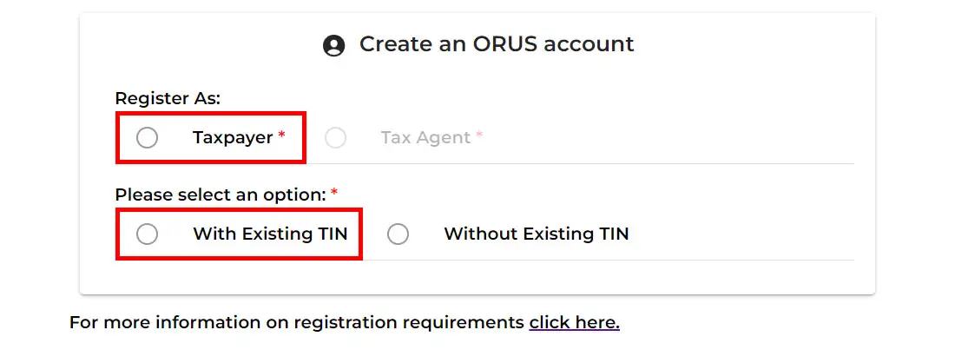Click the 'Taxpayer' label text

coord(233,138)
